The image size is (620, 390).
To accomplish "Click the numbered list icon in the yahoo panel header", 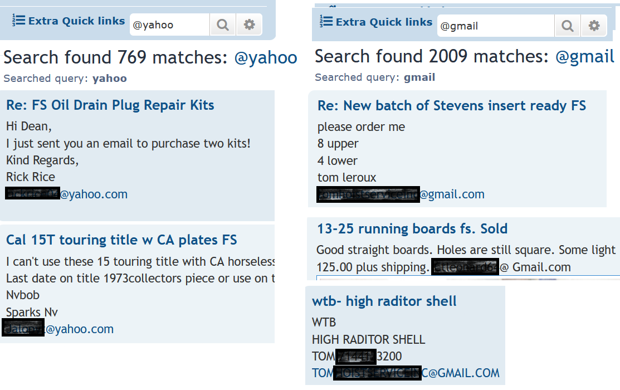I will [x=19, y=21].
